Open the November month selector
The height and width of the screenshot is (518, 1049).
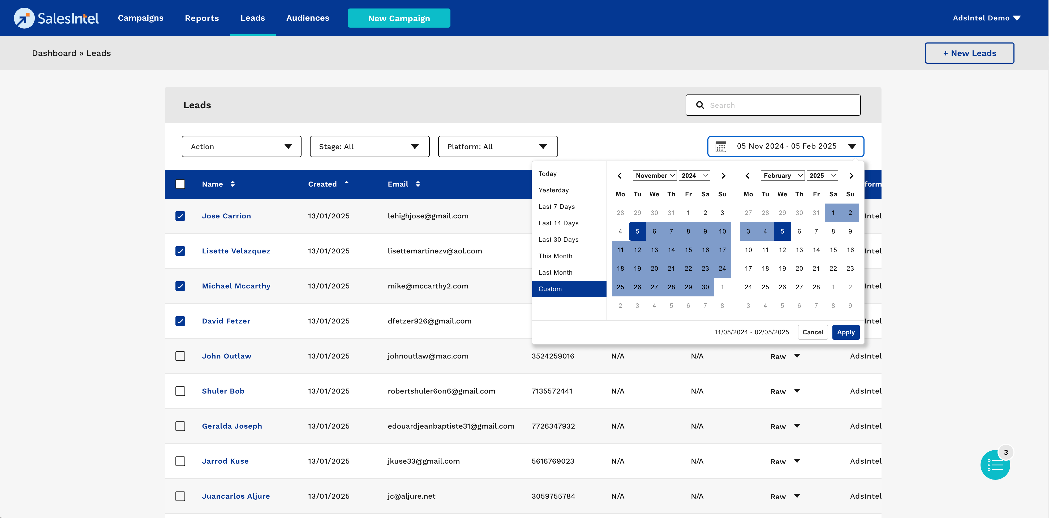[x=654, y=175]
